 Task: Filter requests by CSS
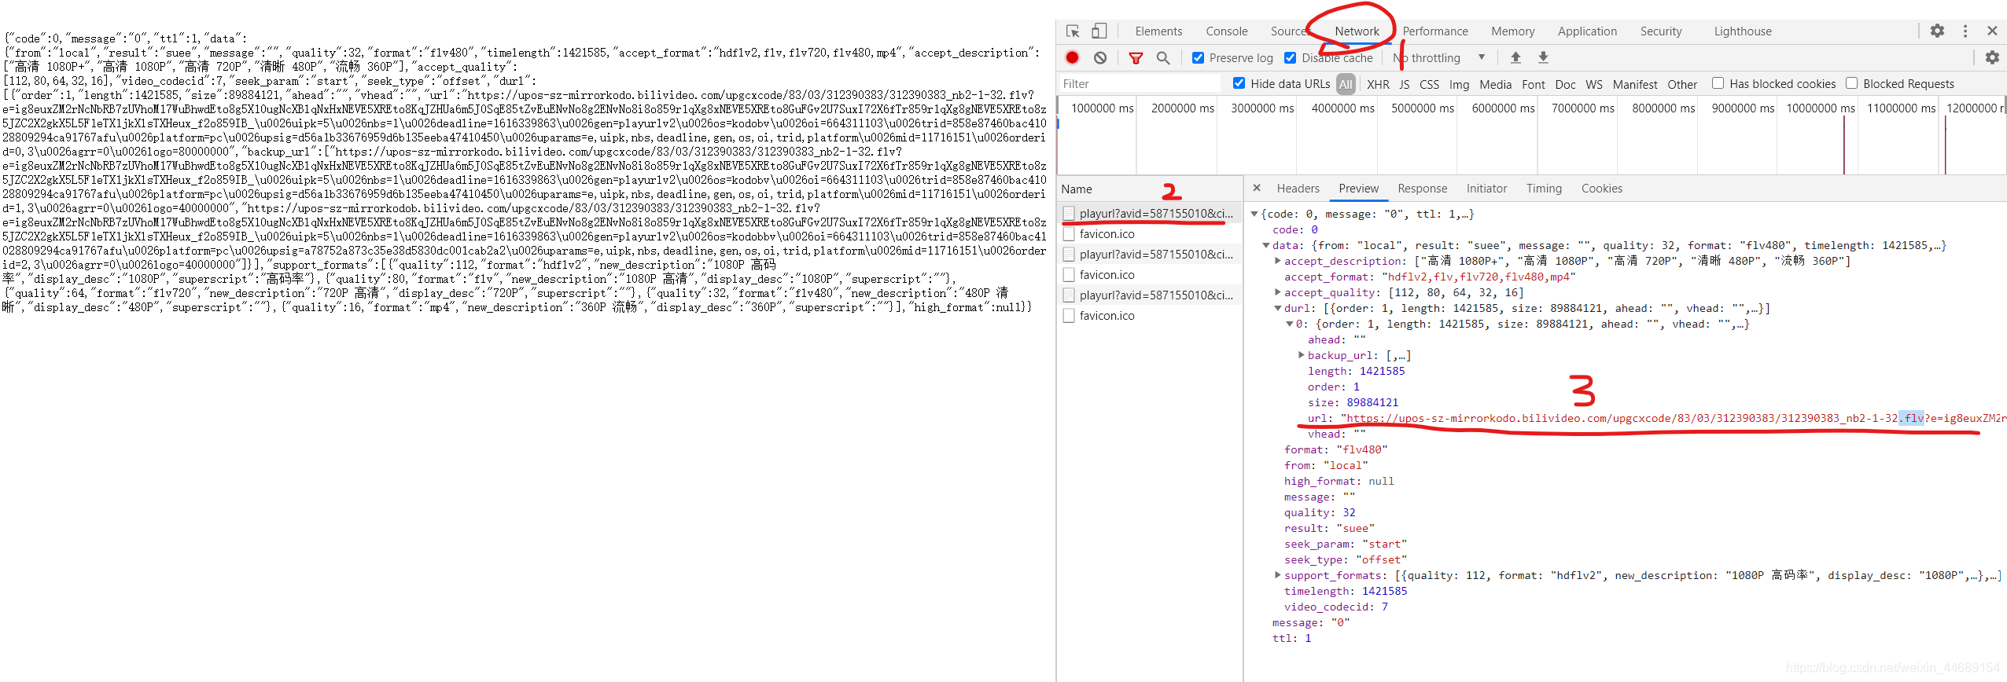(1429, 84)
